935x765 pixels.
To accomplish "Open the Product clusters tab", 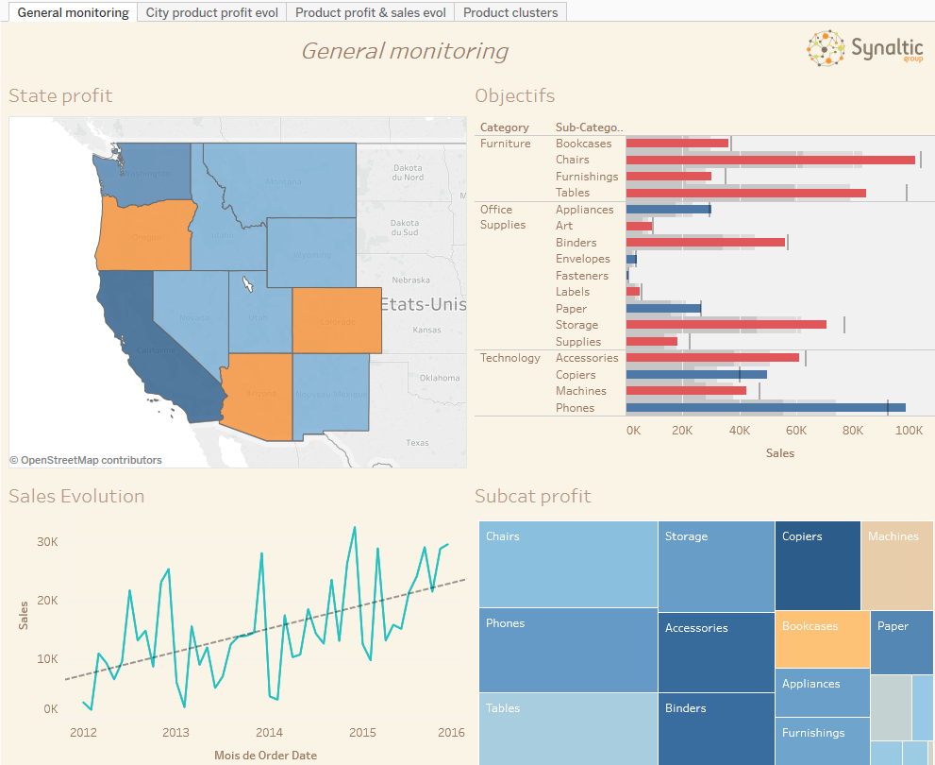I will 509,12.
